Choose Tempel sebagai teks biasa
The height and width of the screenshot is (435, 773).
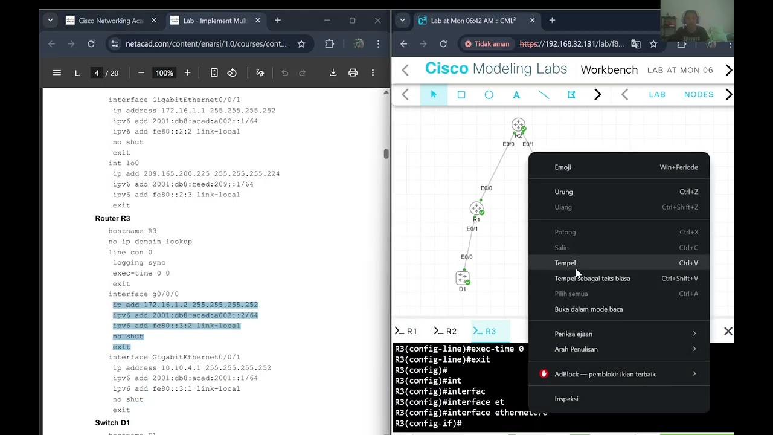pyautogui.click(x=619, y=279)
